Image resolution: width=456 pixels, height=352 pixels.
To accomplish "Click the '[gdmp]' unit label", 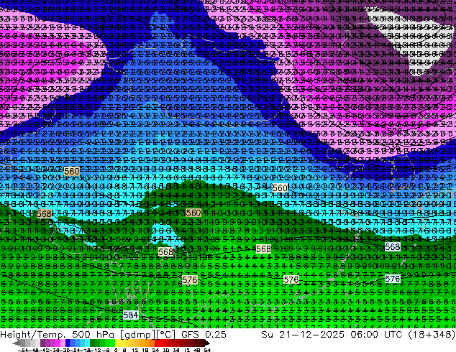I will (x=138, y=335).
